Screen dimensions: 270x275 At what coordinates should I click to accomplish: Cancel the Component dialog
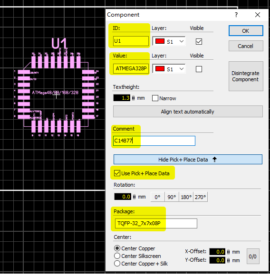click(246, 46)
